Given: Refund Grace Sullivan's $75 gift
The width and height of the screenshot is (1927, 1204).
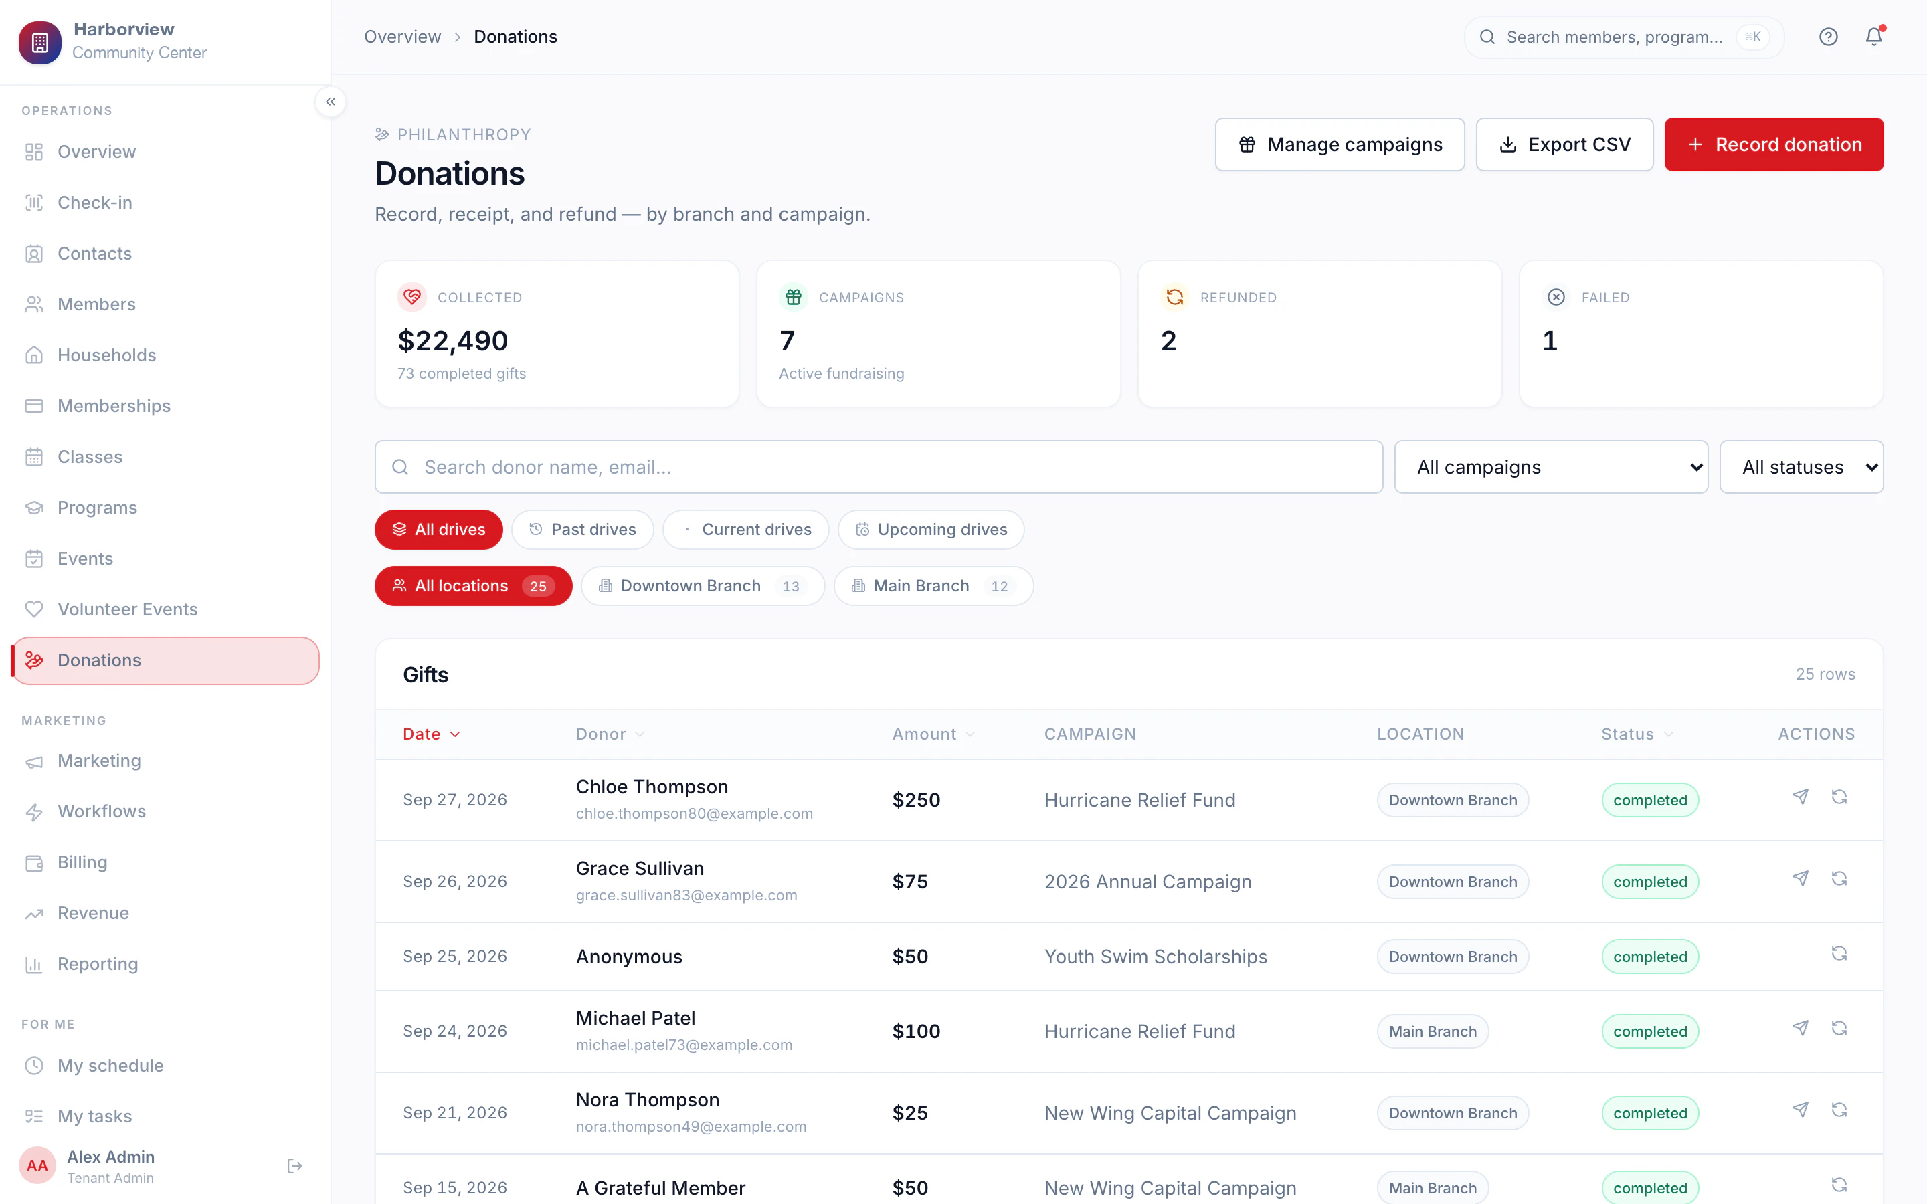Looking at the screenshot, I should pyautogui.click(x=1839, y=878).
